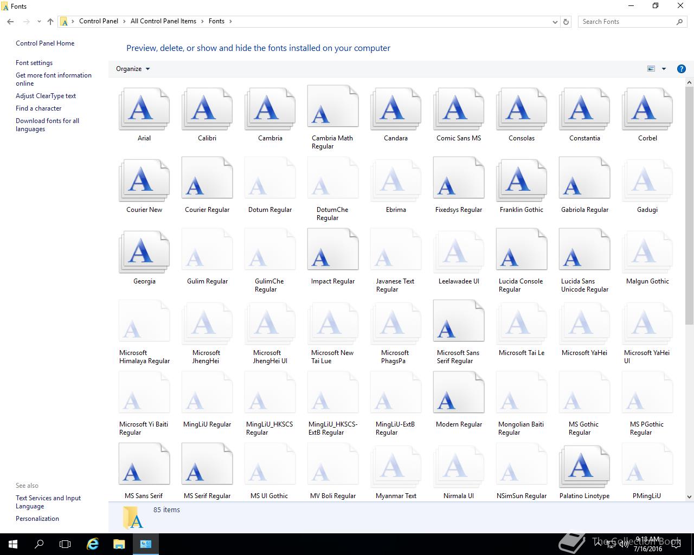694x555 pixels.
Task: Select the Courier Regular font
Action: (x=207, y=178)
